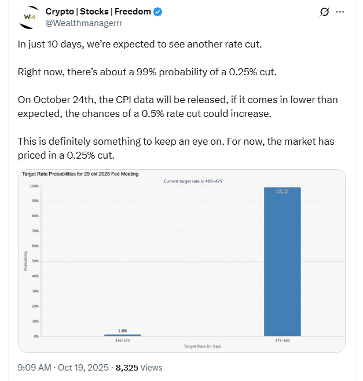Click the 'Current target rate is 400-425' text
The width and height of the screenshot is (363, 381).
tap(193, 181)
